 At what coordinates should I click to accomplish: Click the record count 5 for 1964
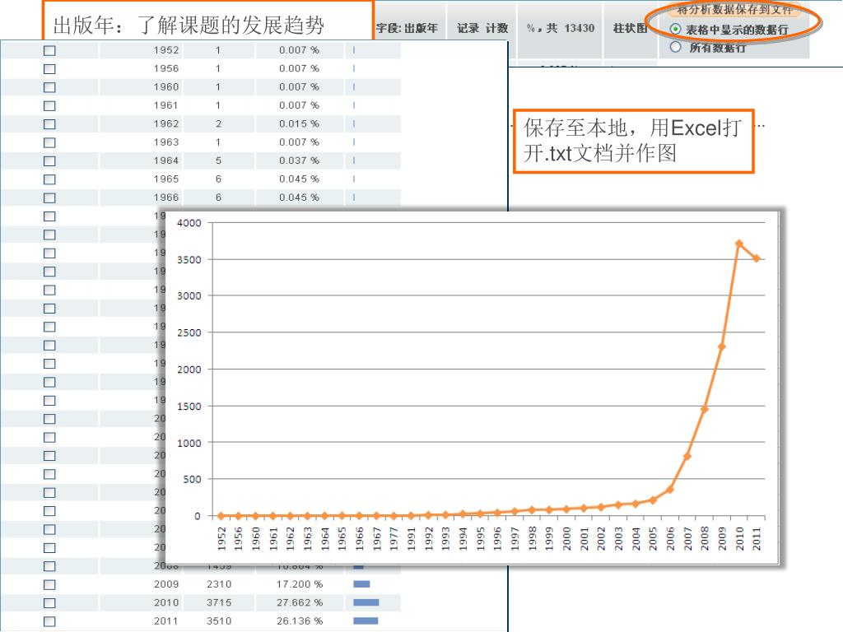click(x=218, y=160)
